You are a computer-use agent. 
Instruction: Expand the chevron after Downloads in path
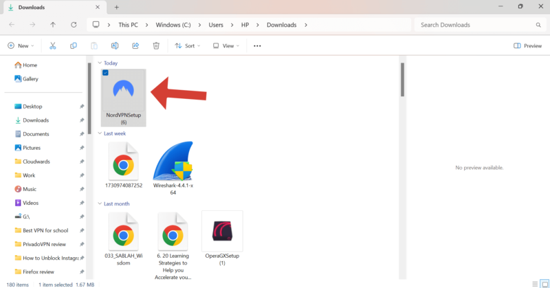(306, 25)
